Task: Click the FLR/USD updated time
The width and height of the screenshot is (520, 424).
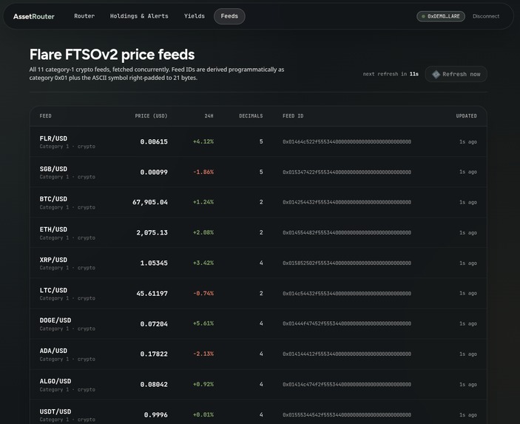Action: click(468, 141)
